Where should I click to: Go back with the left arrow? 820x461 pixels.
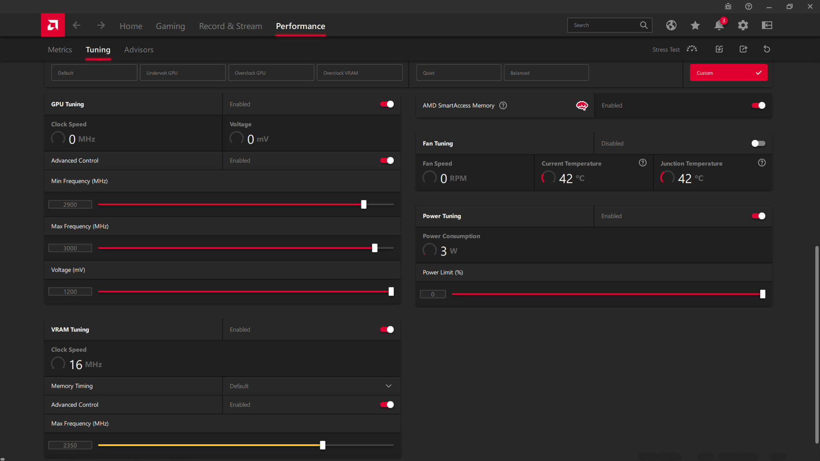[x=76, y=26]
